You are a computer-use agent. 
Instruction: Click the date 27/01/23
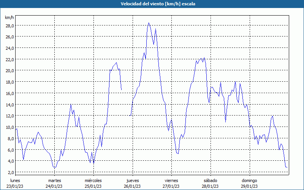coord(171,186)
